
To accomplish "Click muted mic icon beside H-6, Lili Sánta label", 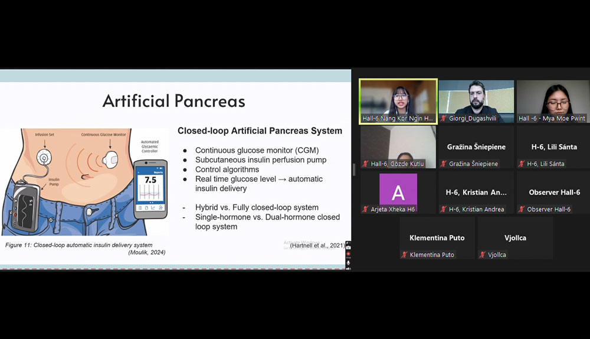I will pyautogui.click(x=522, y=164).
